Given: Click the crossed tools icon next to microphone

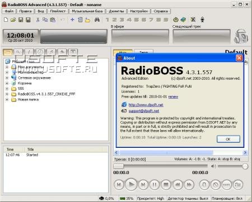Looking at the screenshot, I should point(193,20).
